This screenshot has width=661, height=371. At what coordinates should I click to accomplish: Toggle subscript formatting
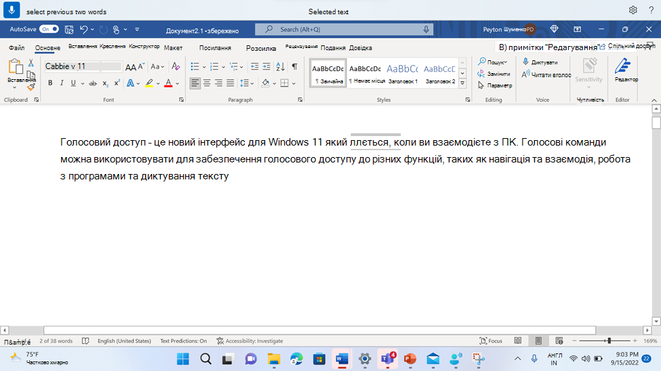105,83
